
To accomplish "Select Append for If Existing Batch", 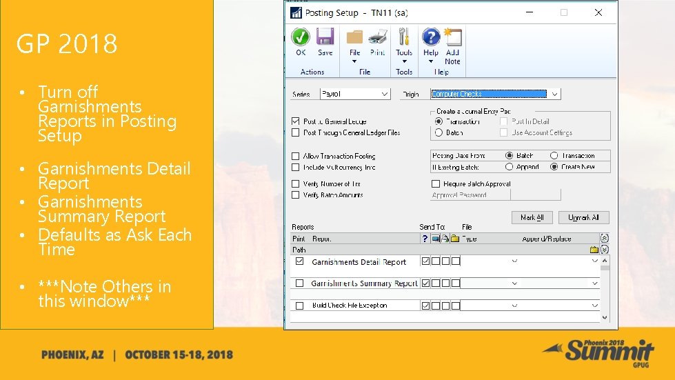I will pyautogui.click(x=510, y=166).
